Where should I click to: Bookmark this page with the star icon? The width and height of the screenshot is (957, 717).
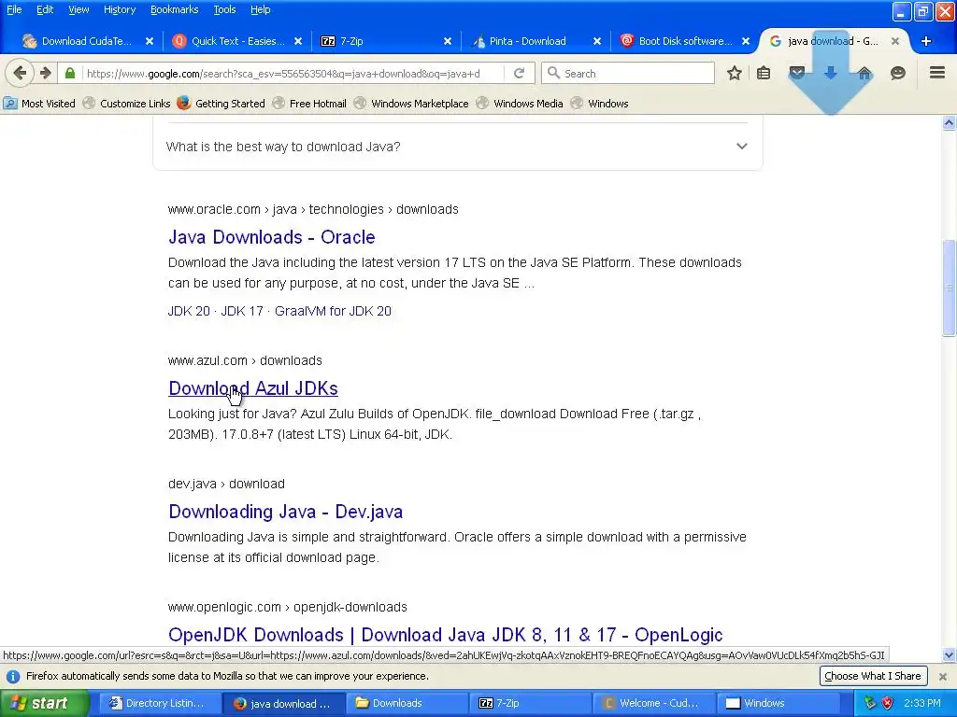tap(735, 73)
